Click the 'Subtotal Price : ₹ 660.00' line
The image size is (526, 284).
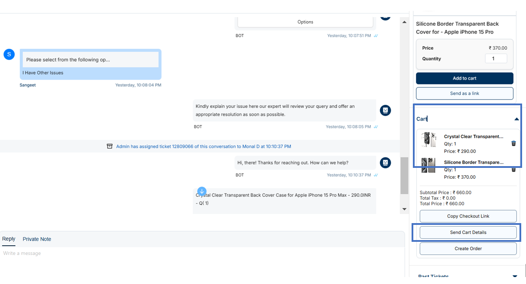446,193
